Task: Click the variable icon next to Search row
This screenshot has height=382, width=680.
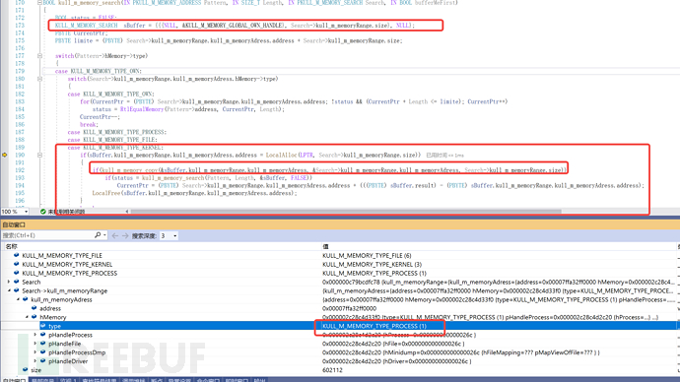Action: point(17,282)
